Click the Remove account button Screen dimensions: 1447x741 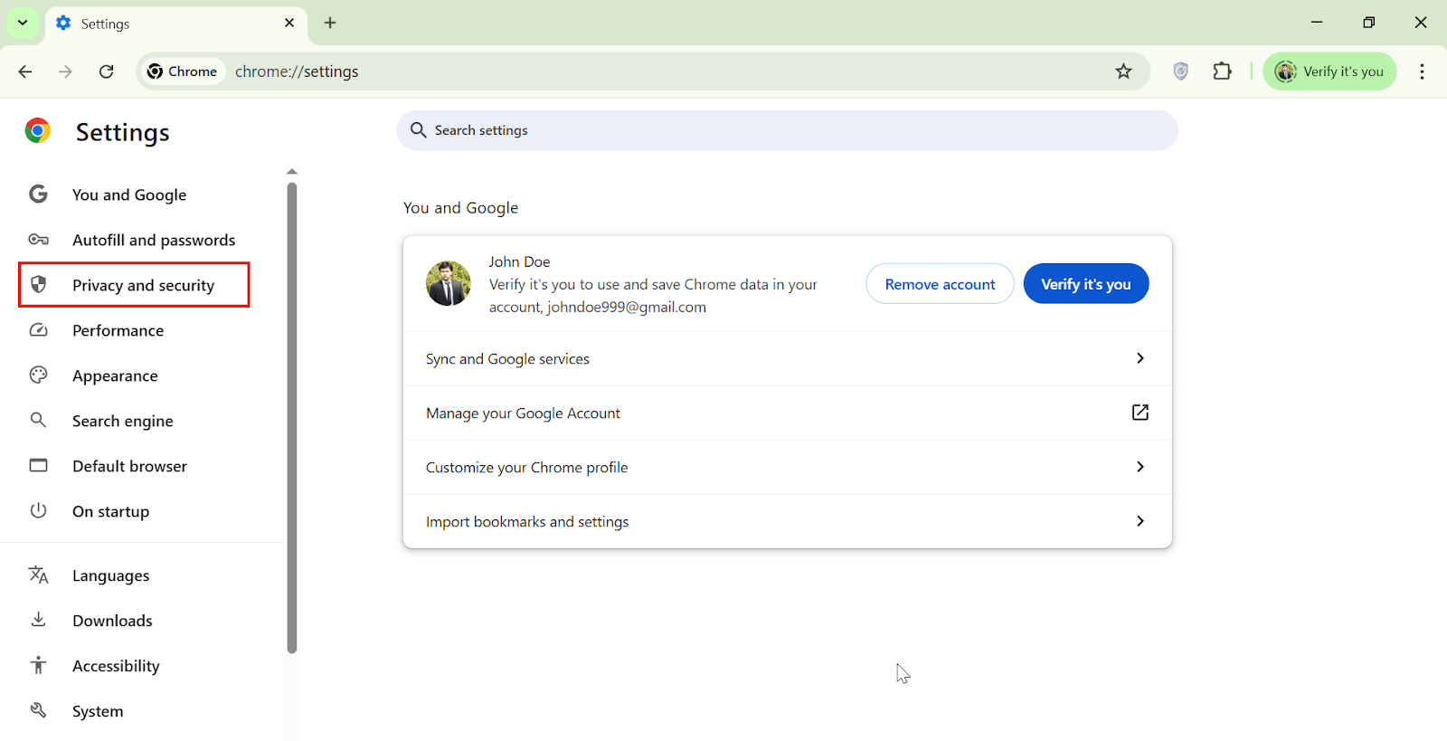pyautogui.click(x=940, y=284)
